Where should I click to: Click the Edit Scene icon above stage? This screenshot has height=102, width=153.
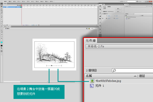click(x=87, y=29)
